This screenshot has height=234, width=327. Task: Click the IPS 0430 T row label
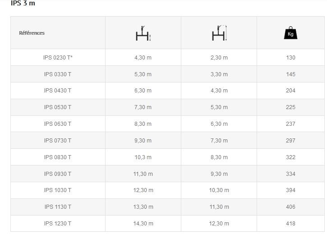point(58,91)
